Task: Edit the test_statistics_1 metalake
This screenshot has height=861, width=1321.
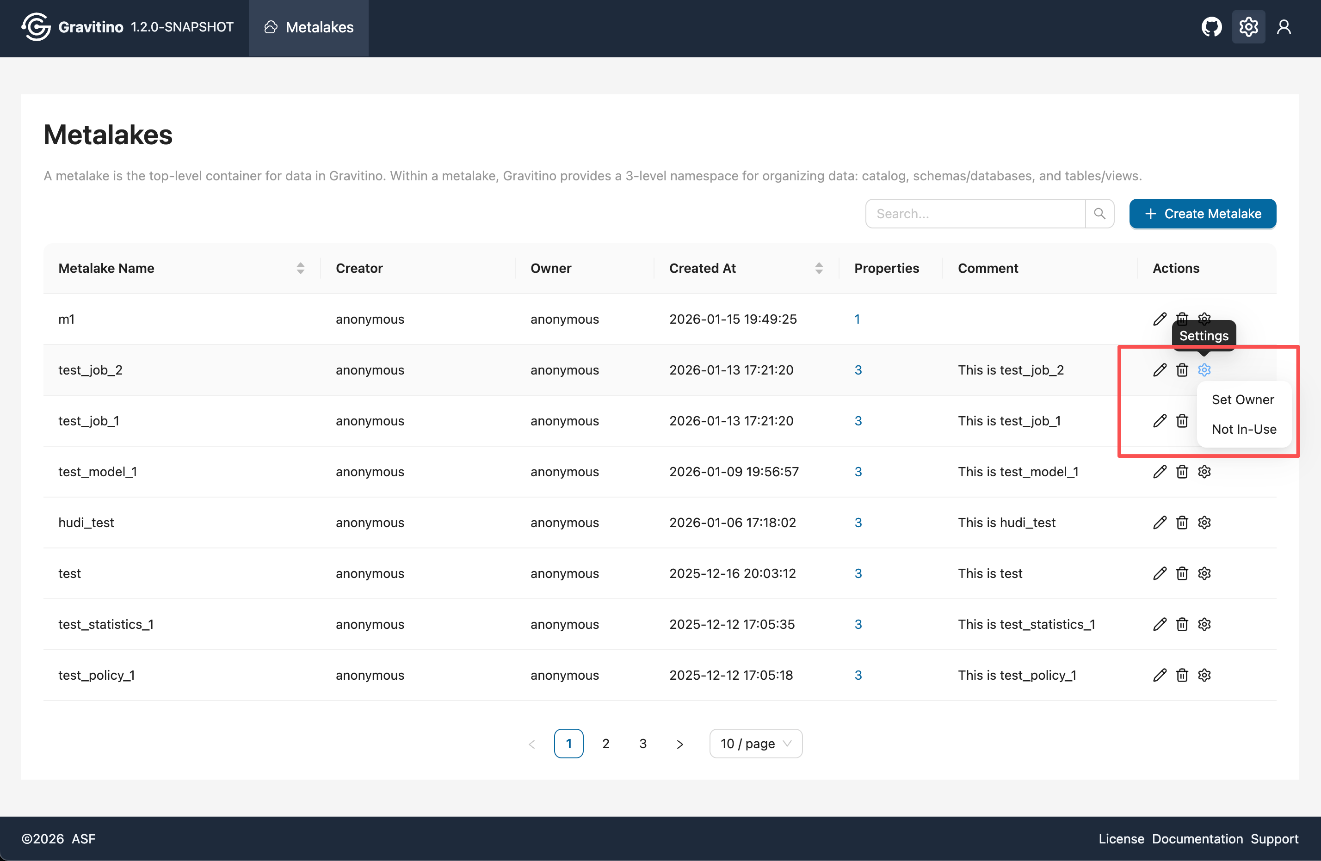Action: pos(1160,624)
